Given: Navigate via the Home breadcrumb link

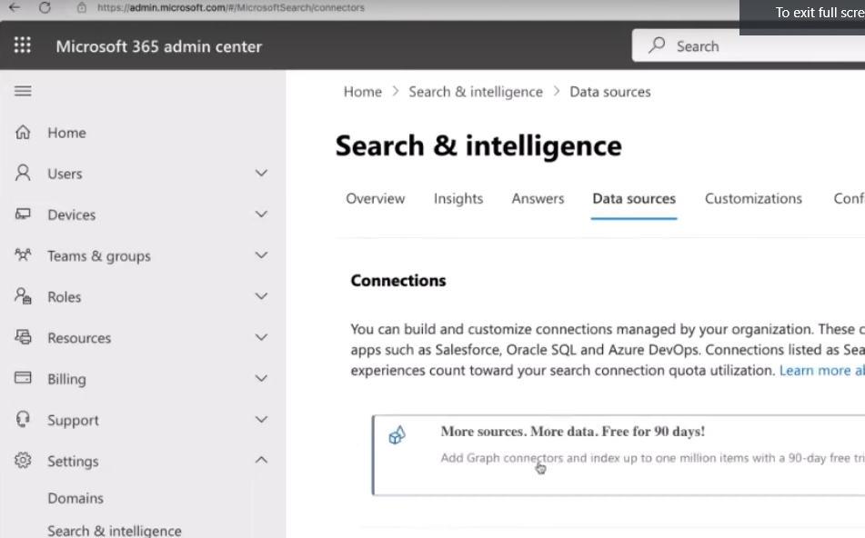Looking at the screenshot, I should 362,91.
